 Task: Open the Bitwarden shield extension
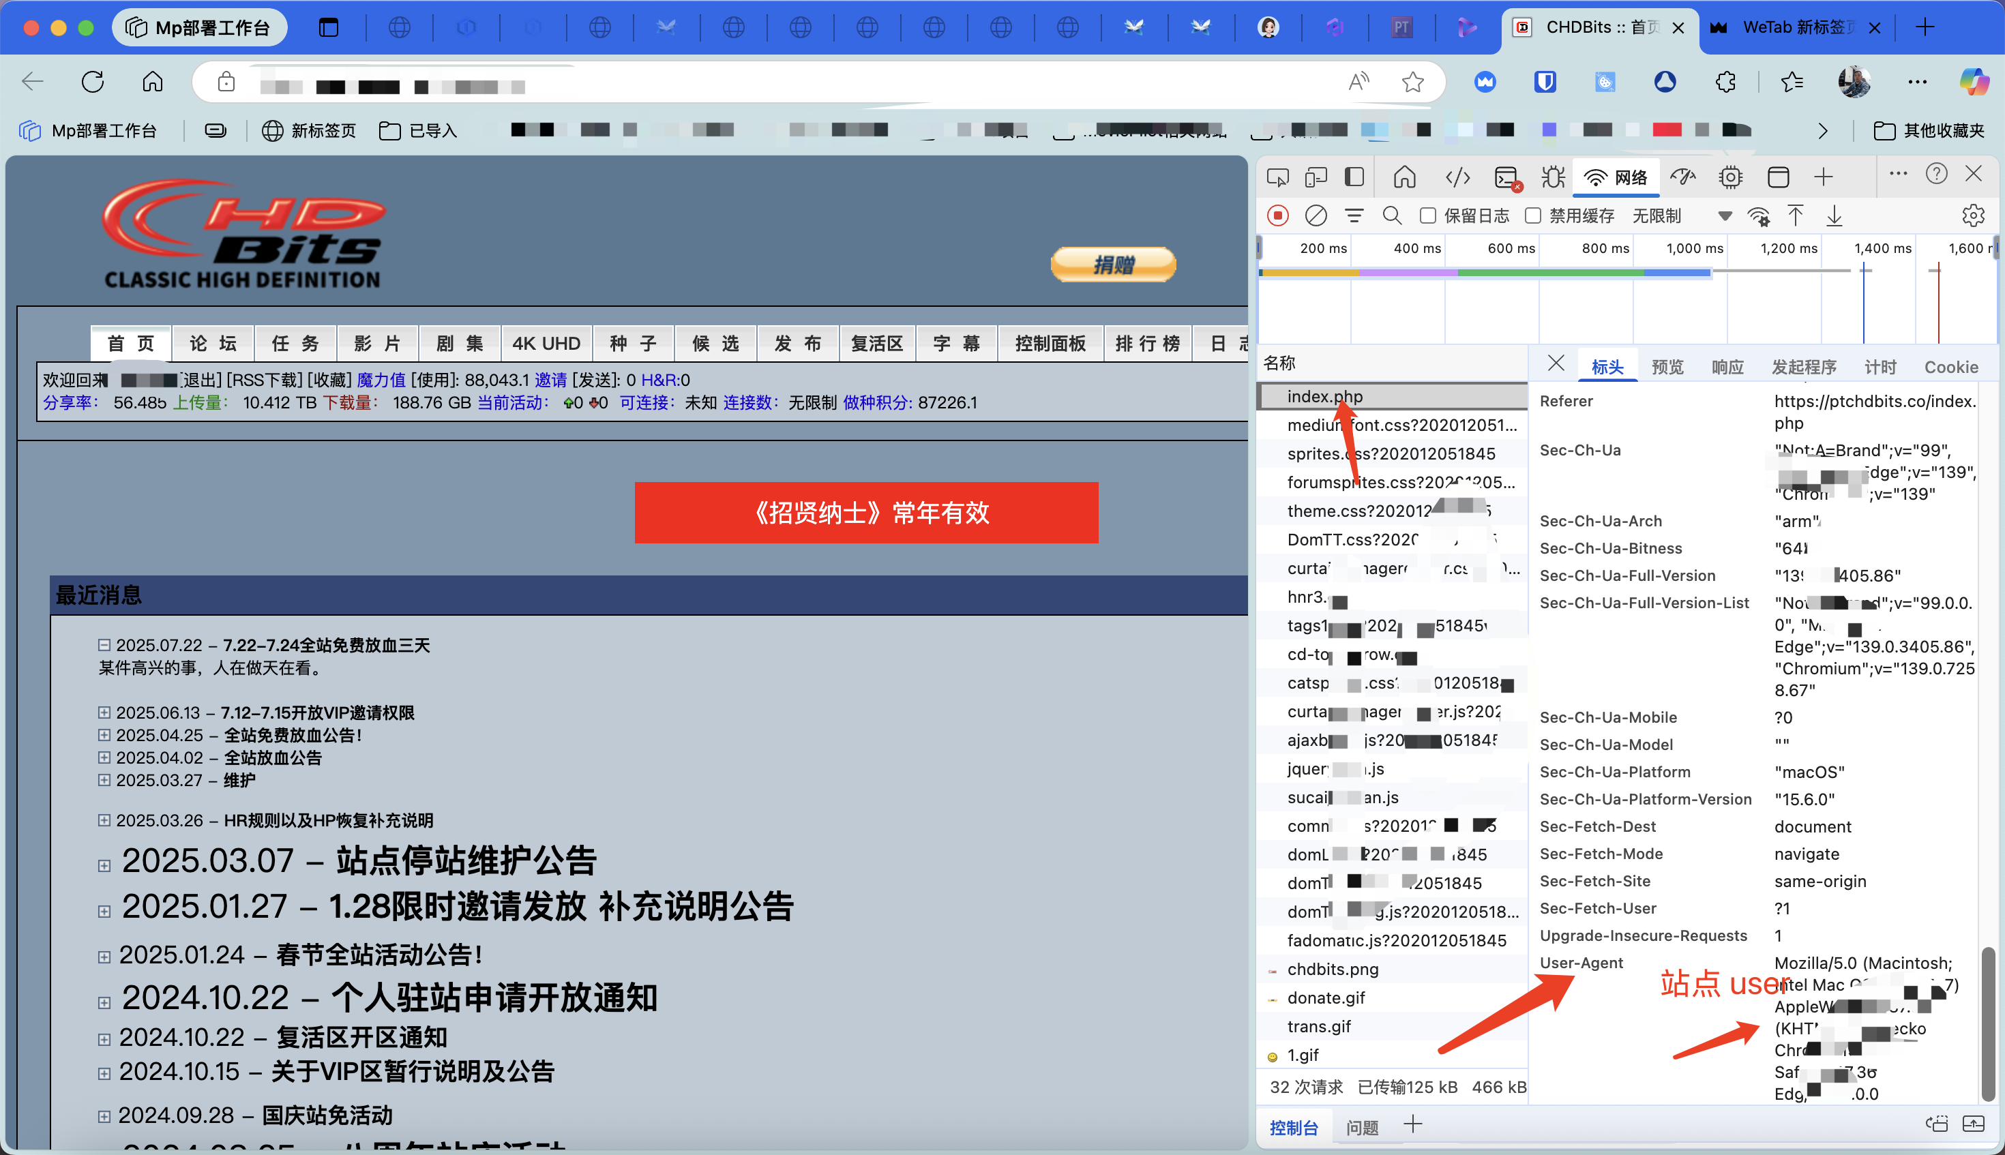1545,82
